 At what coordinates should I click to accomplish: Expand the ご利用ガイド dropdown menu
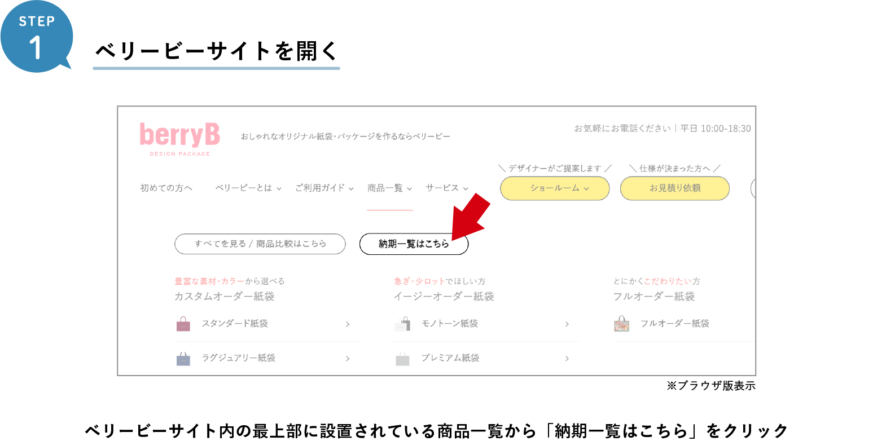pyautogui.click(x=324, y=188)
